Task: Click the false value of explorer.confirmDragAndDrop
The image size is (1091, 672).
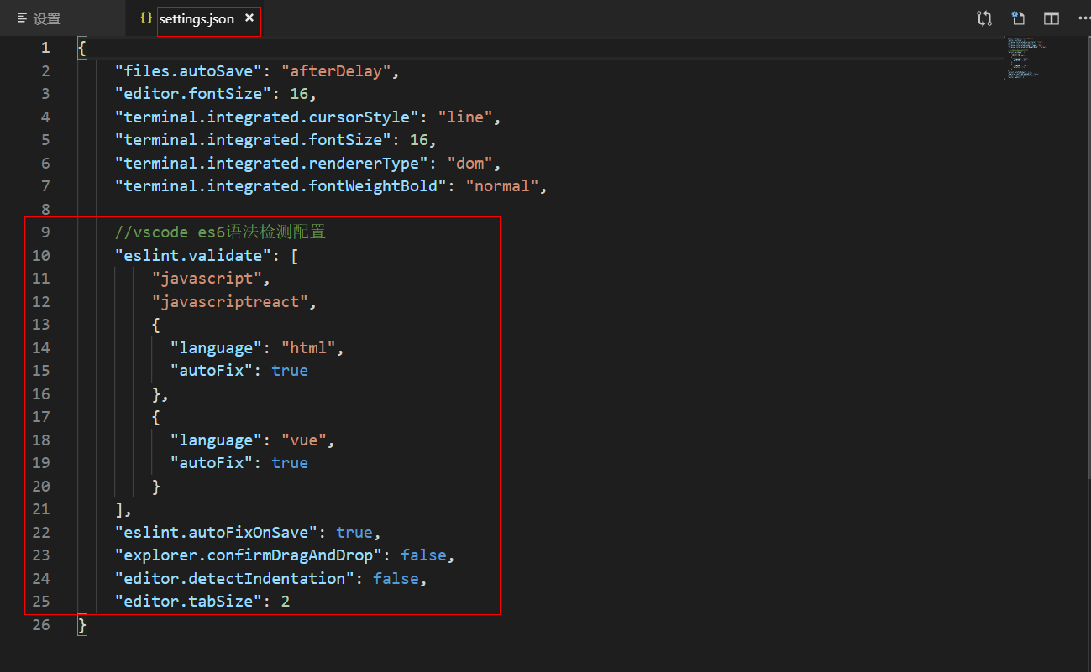Action: pyautogui.click(x=423, y=555)
